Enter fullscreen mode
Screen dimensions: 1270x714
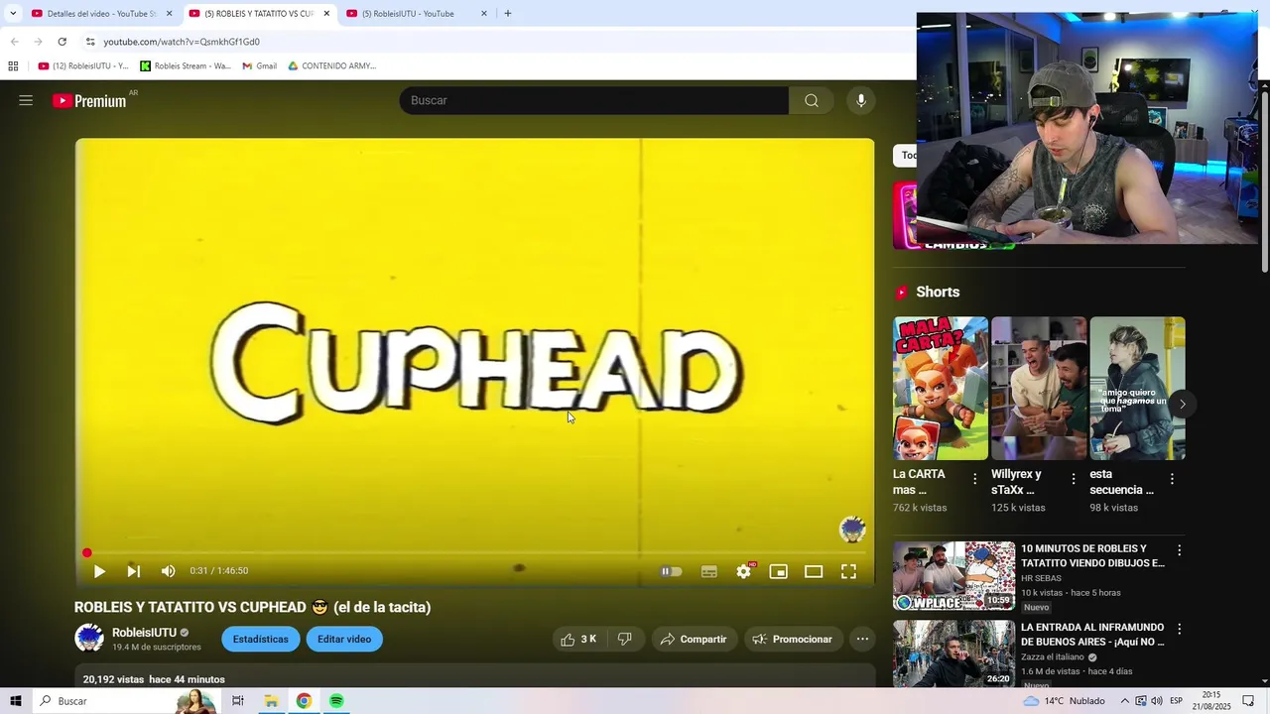point(849,571)
